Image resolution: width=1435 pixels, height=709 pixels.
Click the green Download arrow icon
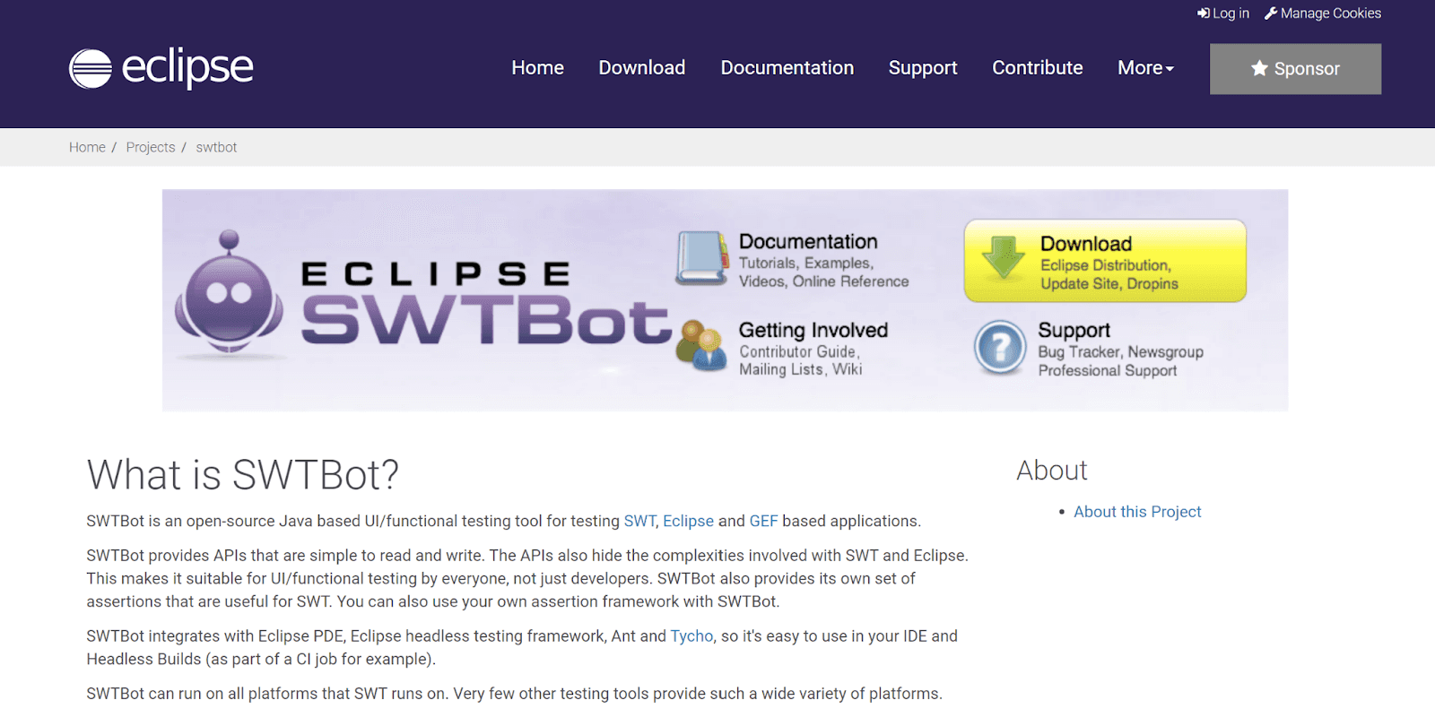(1004, 259)
